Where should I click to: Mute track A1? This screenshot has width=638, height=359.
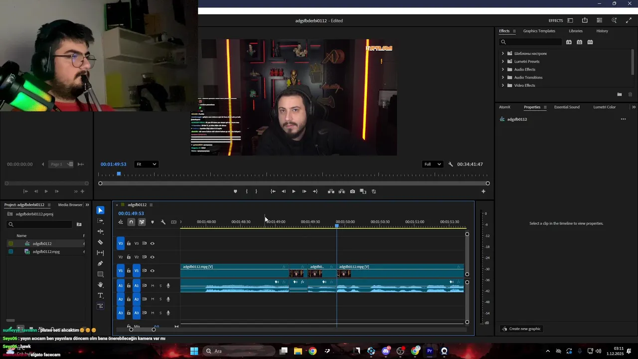tap(153, 286)
